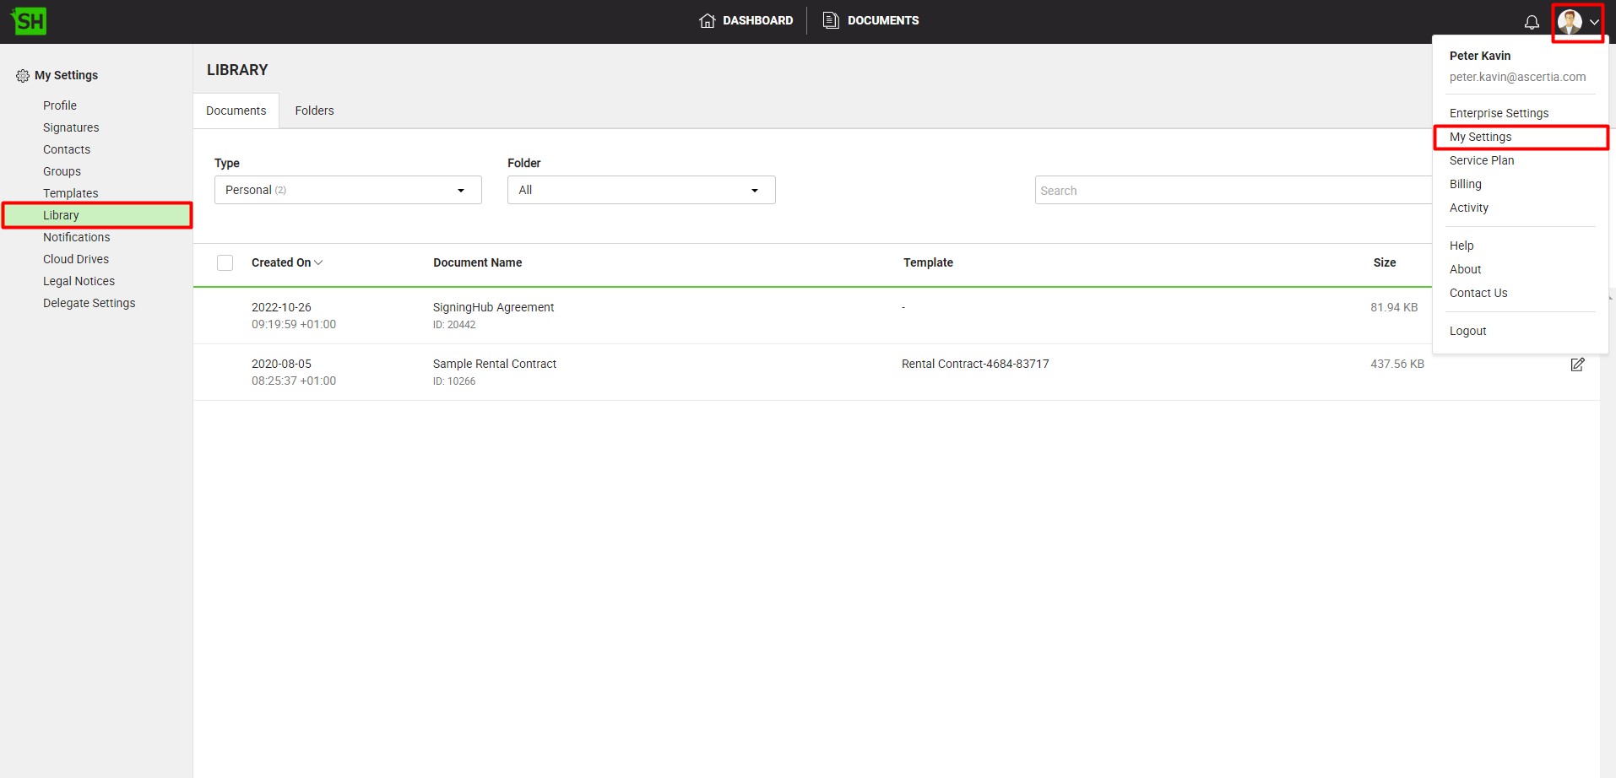The image size is (1616, 778).
Task: Open Billing from the profile menu
Action: 1465,184
